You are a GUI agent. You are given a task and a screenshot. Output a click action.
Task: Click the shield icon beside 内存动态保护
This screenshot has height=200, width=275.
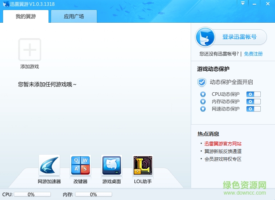[x=203, y=102]
